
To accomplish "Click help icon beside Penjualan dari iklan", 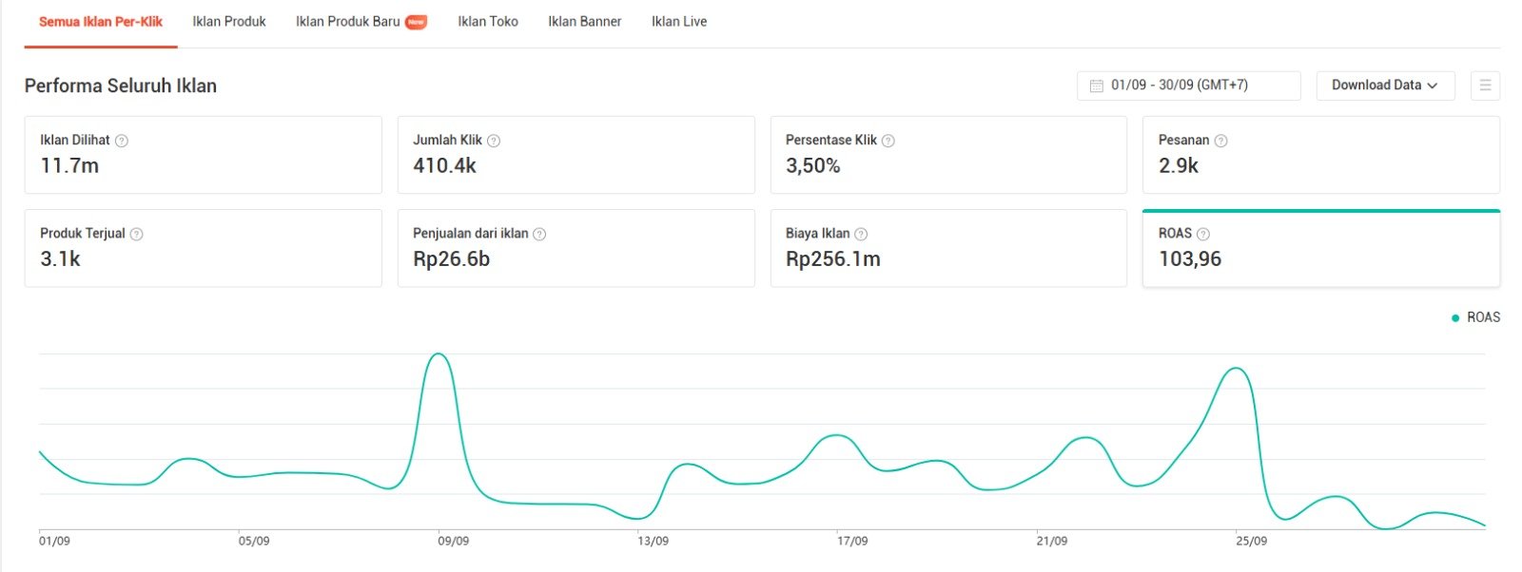I will click(x=539, y=234).
